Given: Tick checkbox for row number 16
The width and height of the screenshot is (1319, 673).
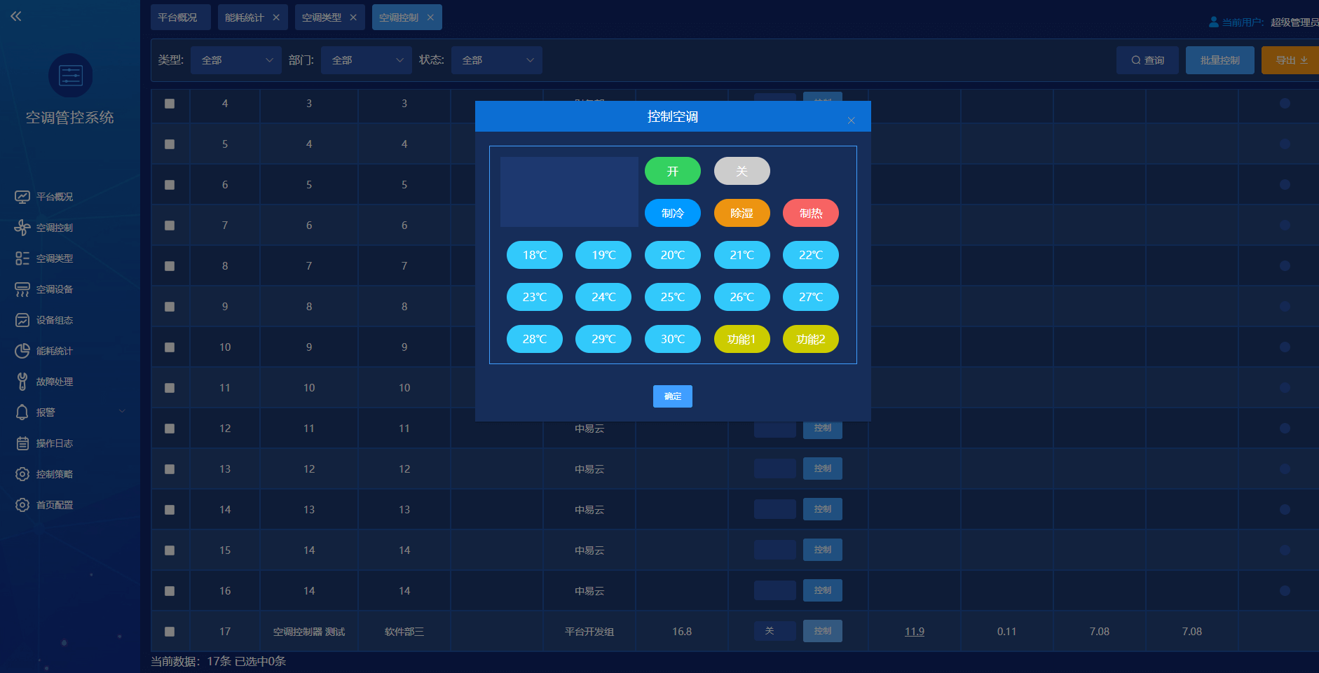Looking at the screenshot, I should pyautogui.click(x=170, y=591).
